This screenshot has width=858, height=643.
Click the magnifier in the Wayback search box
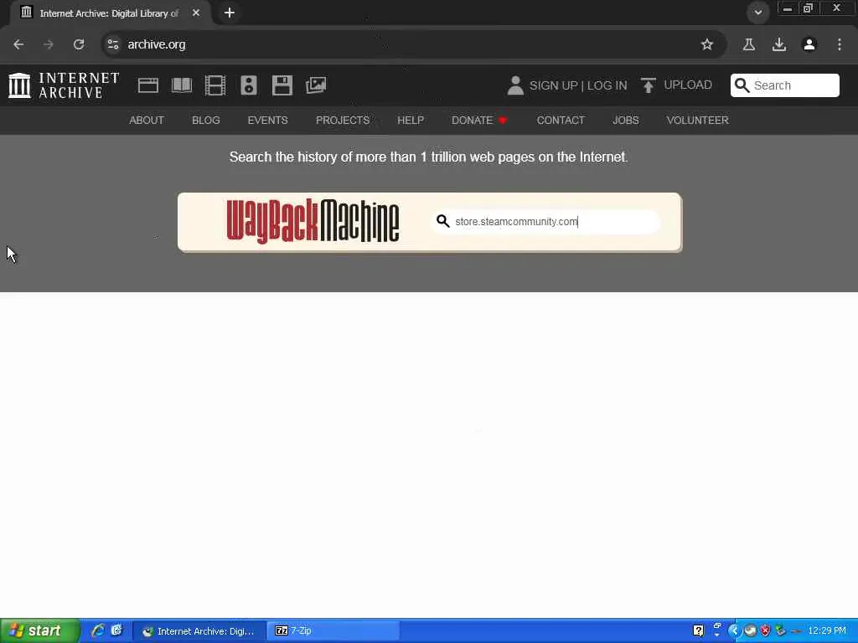[x=442, y=221]
